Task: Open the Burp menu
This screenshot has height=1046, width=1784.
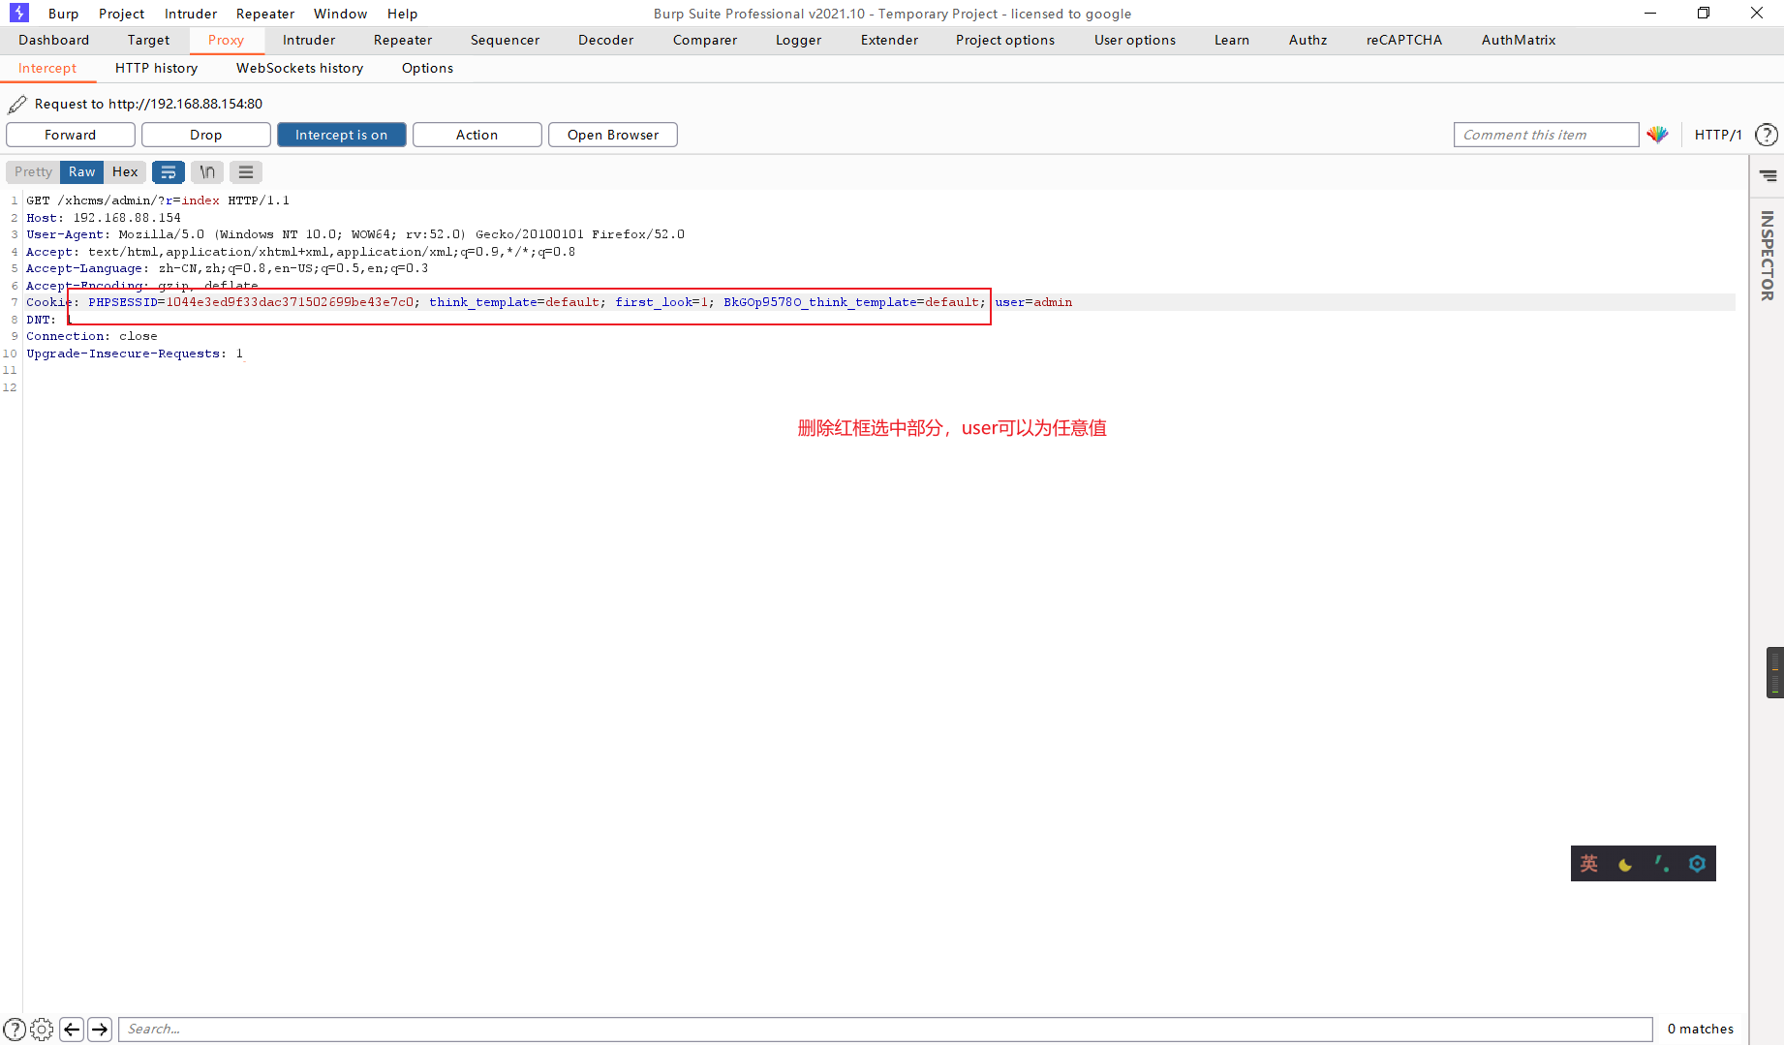Action: [64, 14]
